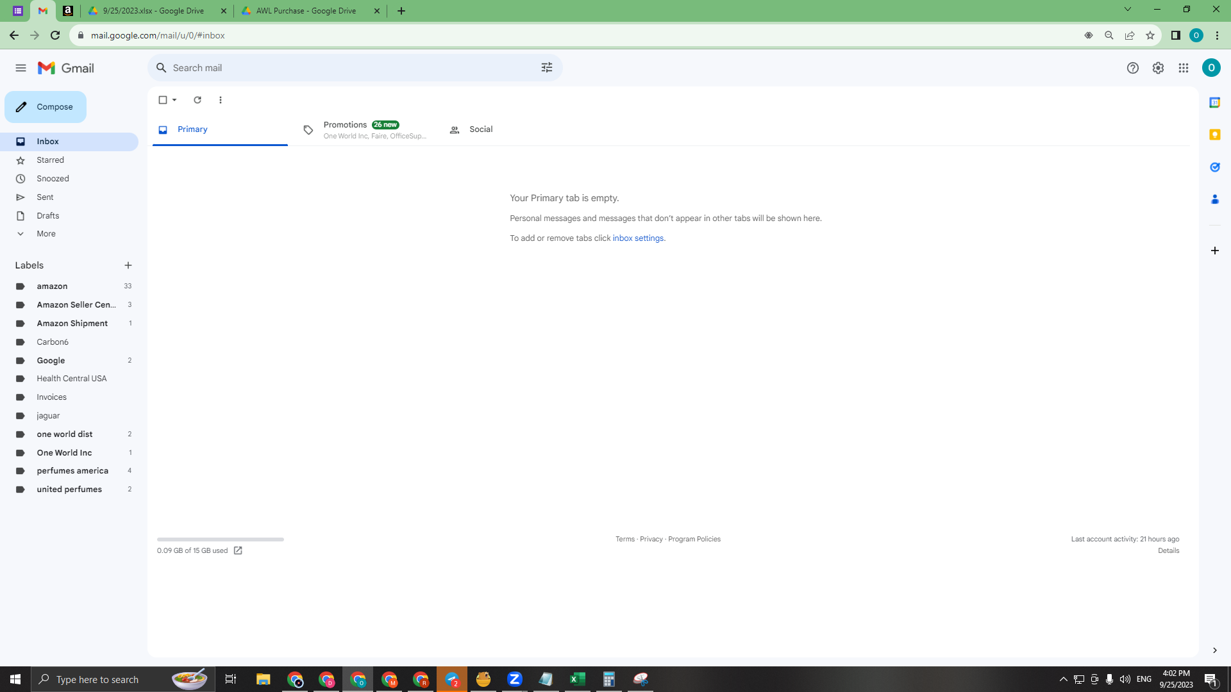Open the perfumes america label
This screenshot has width=1231, height=692.
69,471
